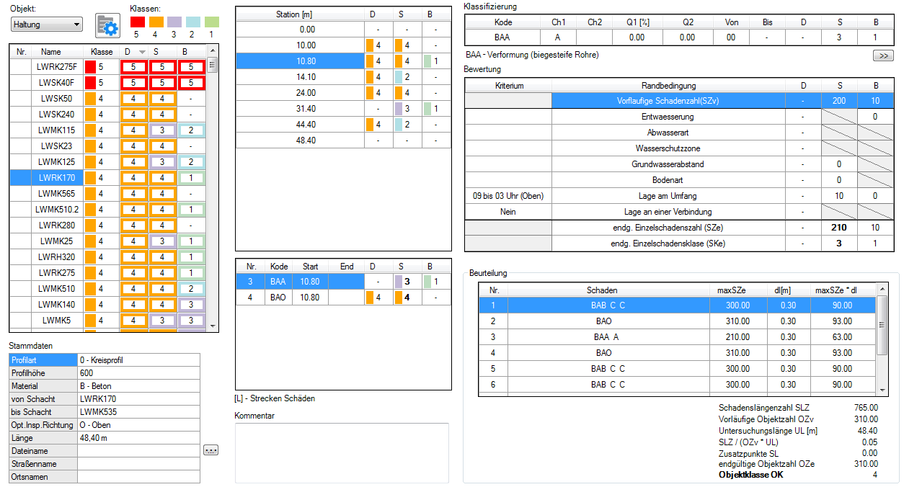Screen dimensions: 904x487
Task: Select station 31.40 row
Action: click(307, 109)
